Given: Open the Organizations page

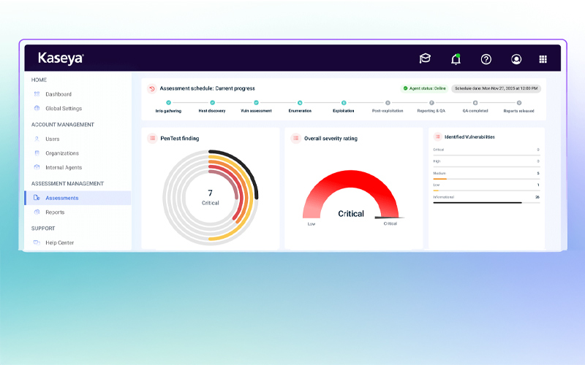Looking at the screenshot, I should coord(61,153).
